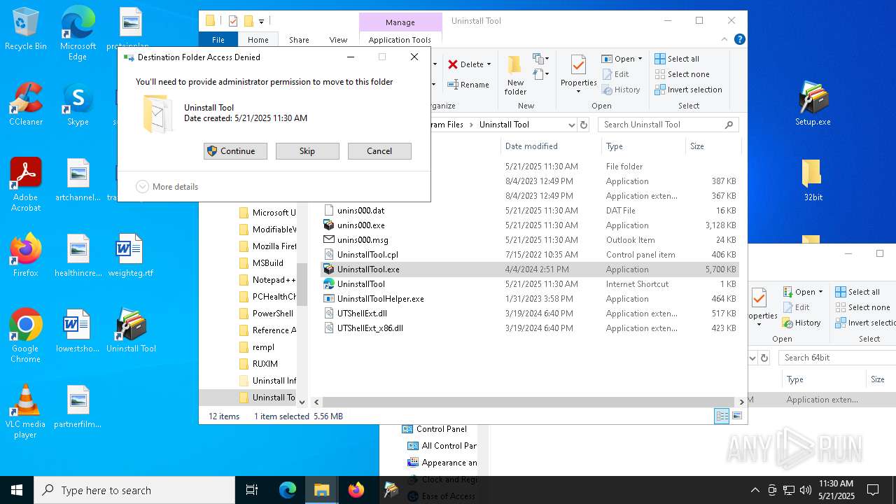Open Task View on the taskbar
896x504 pixels.
click(252, 490)
